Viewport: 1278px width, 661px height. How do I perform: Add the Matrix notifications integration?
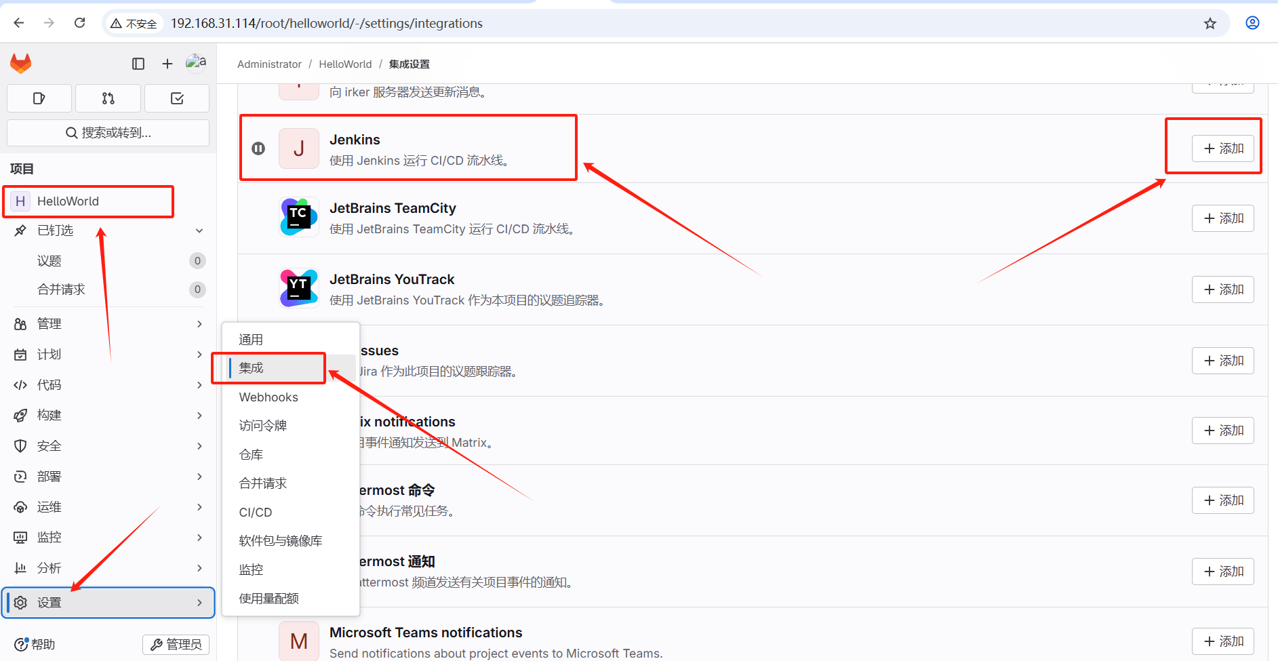pyautogui.click(x=1223, y=430)
